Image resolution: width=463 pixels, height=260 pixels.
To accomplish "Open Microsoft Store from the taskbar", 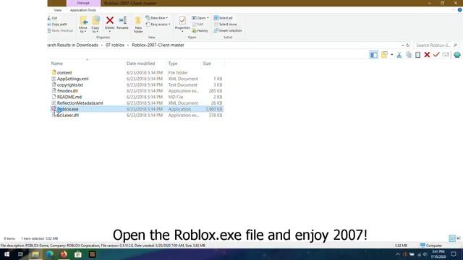I will (x=78, y=254).
